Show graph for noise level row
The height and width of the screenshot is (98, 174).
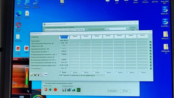[x=150, y=45]
